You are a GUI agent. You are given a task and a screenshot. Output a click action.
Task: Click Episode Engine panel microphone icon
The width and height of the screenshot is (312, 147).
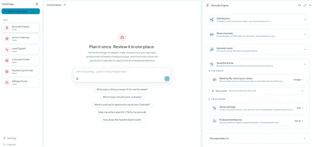click(208, 5)
